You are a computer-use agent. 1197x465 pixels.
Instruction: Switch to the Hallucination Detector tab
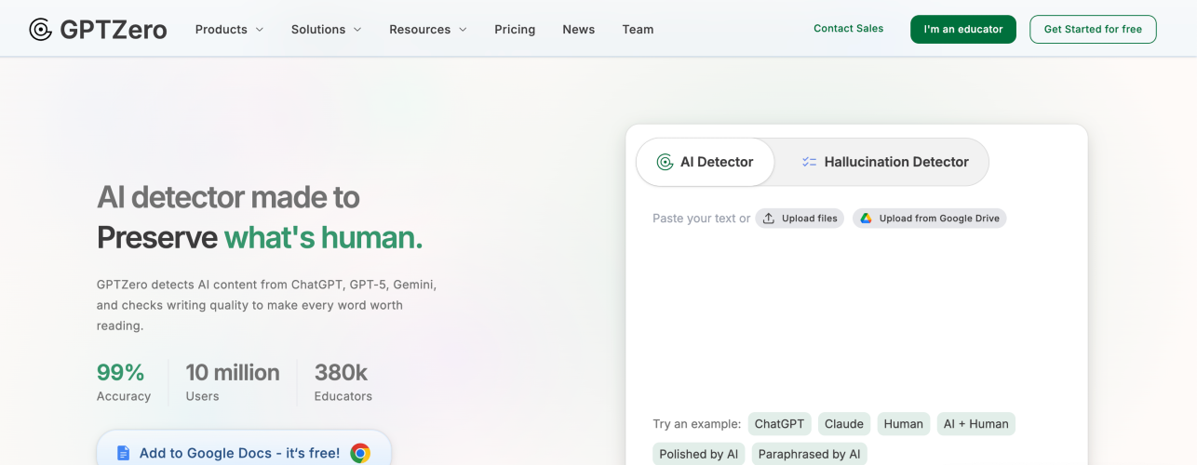(884, 162)
